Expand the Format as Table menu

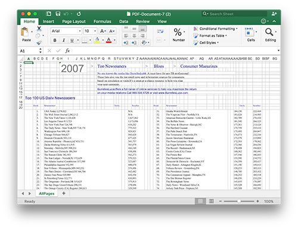[x=210, y=36]
